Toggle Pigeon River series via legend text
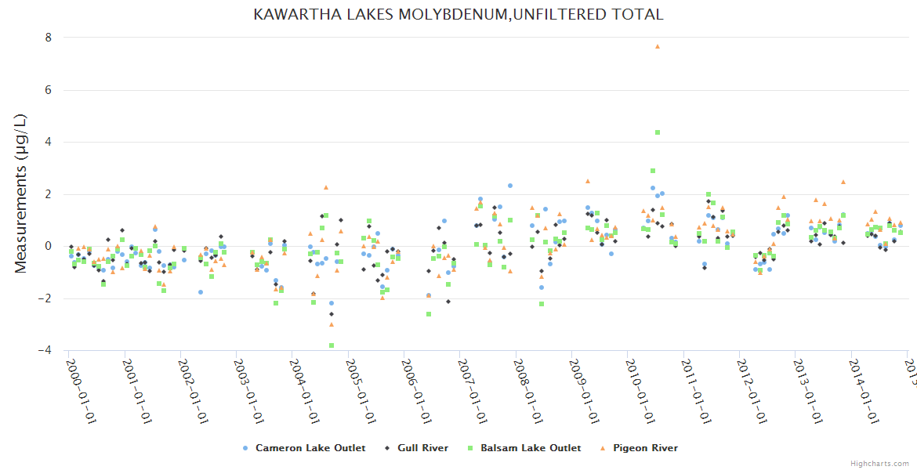The image size is (917, 470). pos(645,448)
